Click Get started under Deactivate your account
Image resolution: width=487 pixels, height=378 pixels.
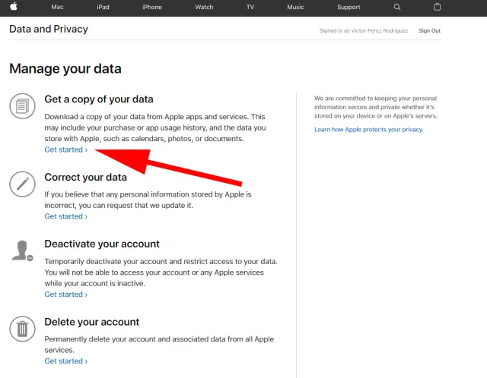(x=65, y=295)
